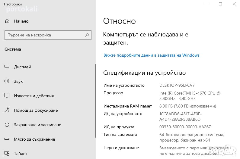Select Помощ за фокусиране menu item

(x=36, y=110)
